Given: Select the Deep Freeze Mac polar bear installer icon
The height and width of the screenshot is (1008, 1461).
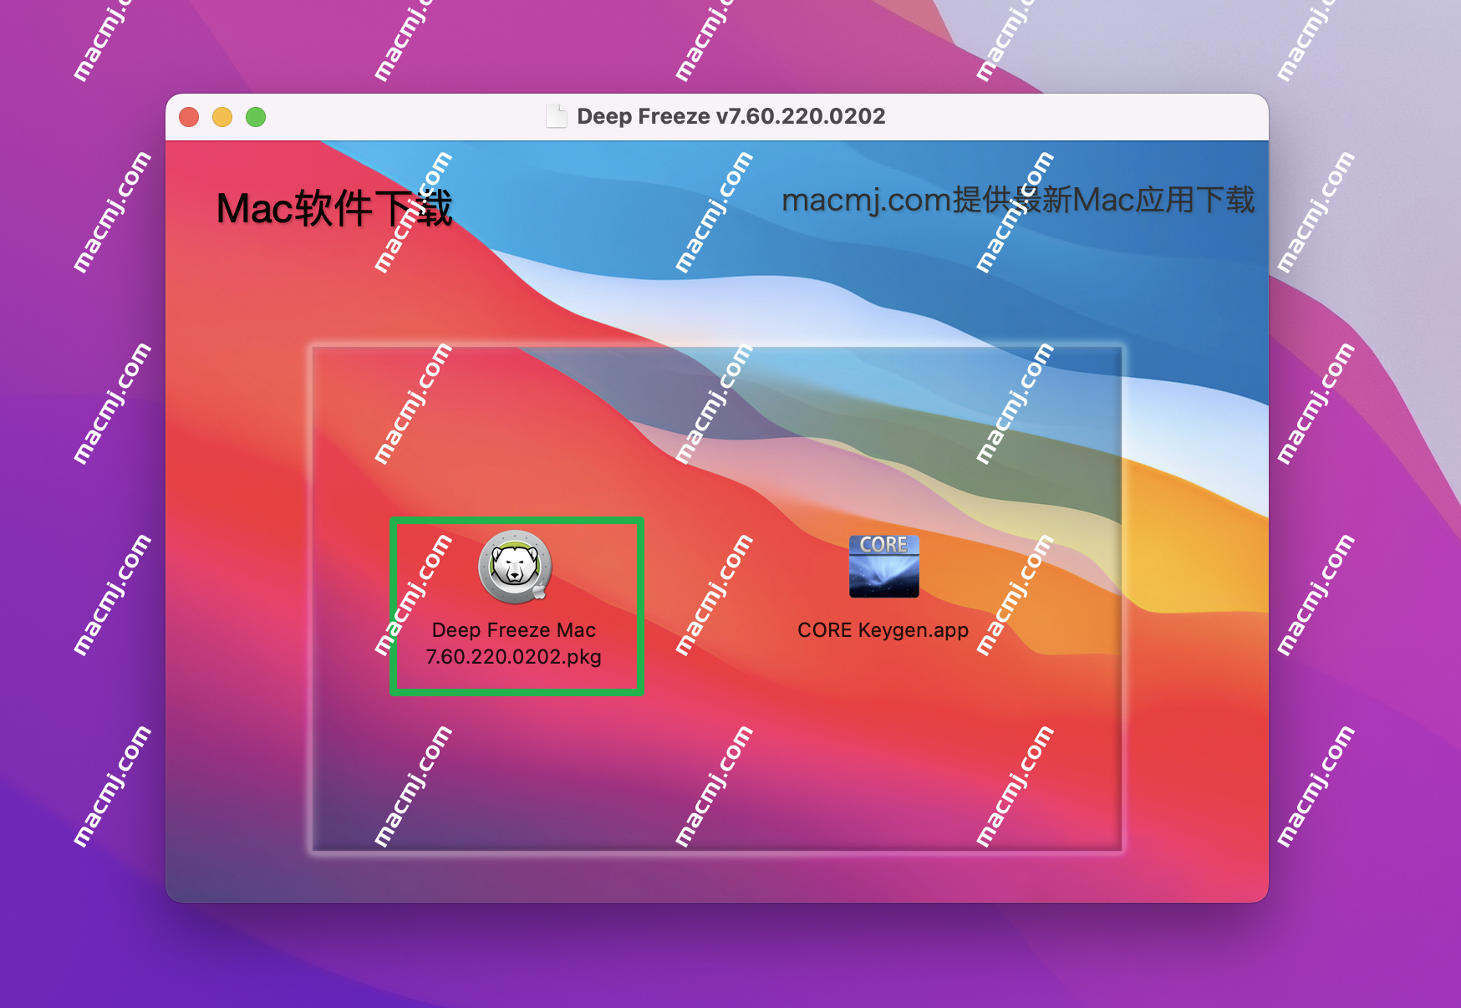Looking at the screenshot, I should [x=515, y=567].
